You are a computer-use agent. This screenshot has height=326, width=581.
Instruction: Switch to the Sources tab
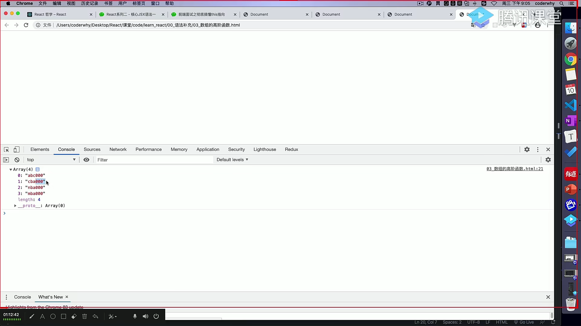point(92,149)
